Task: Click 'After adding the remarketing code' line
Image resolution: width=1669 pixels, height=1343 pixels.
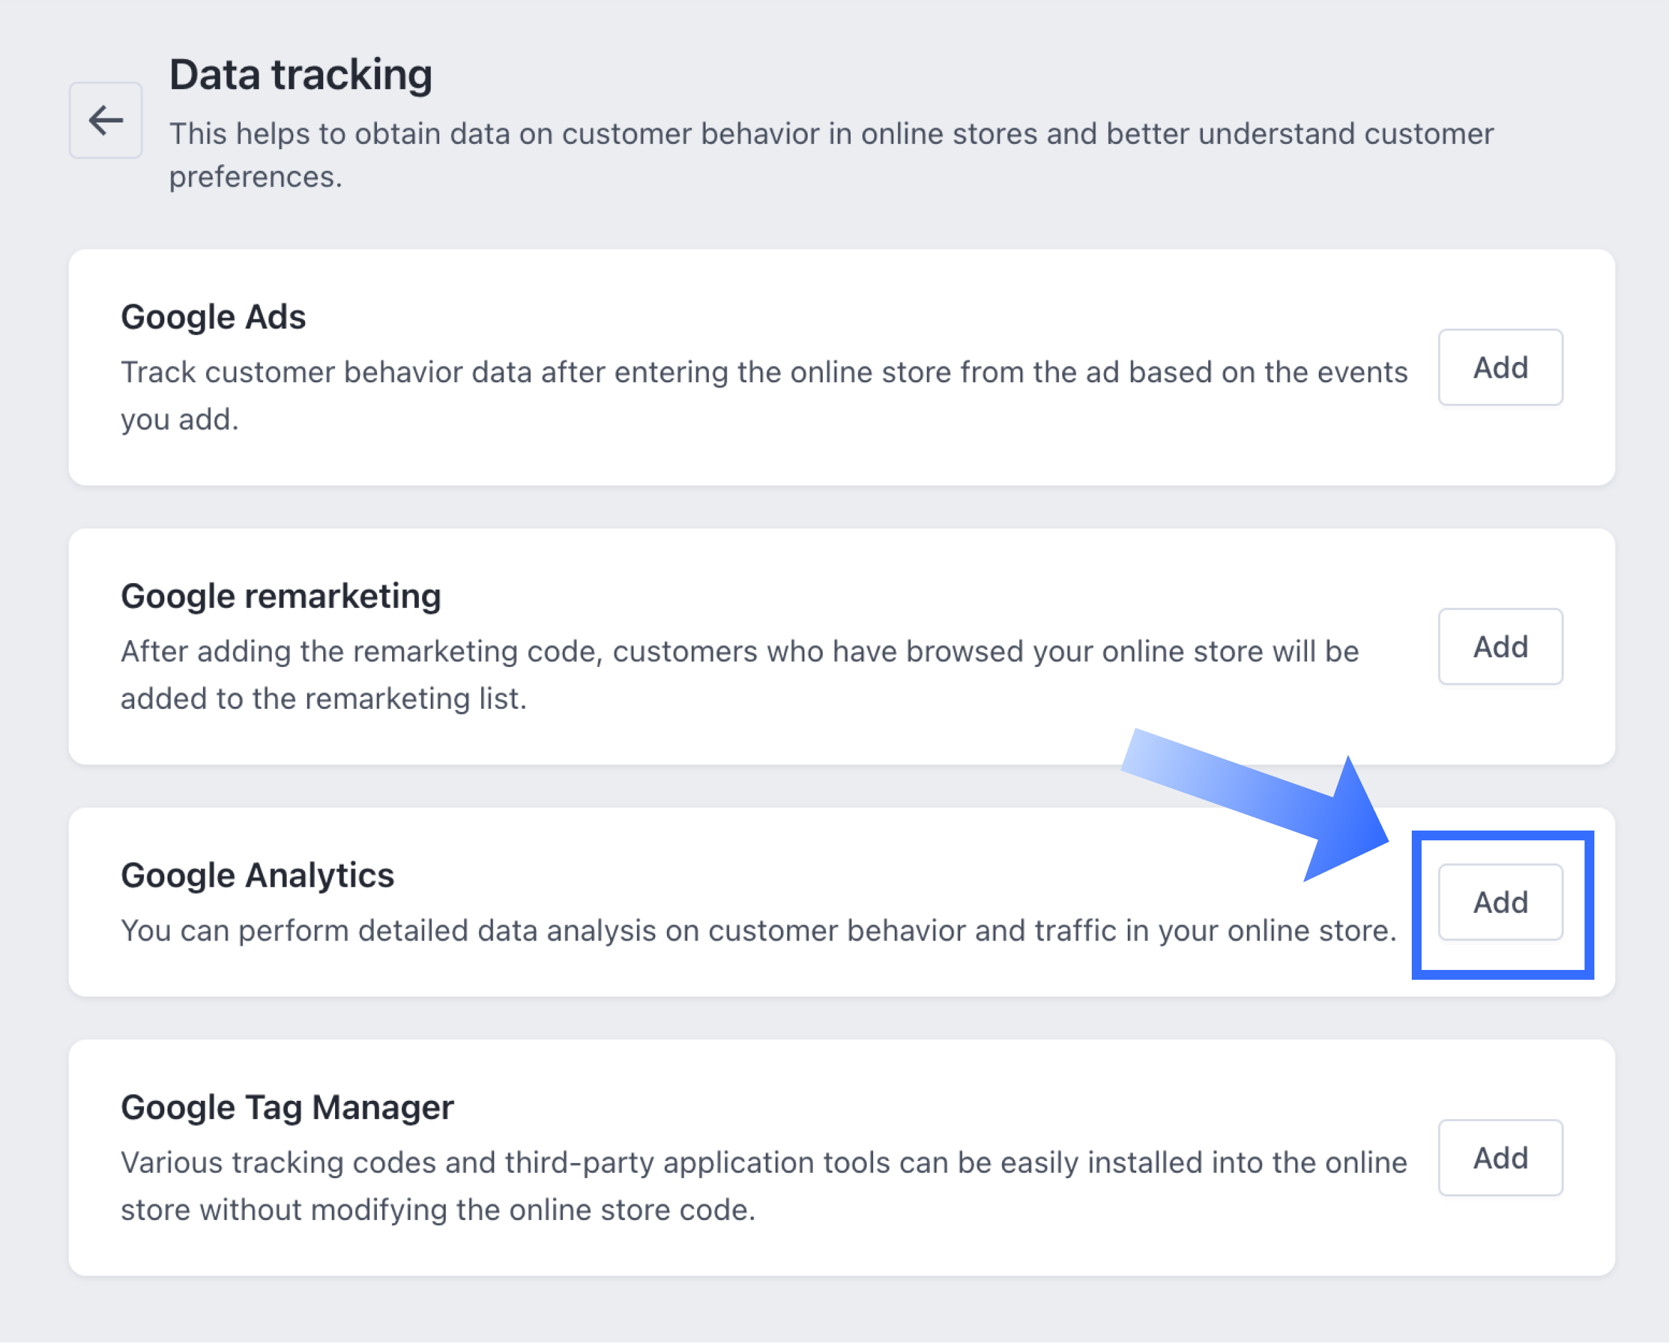Action: tap(740, 652)
